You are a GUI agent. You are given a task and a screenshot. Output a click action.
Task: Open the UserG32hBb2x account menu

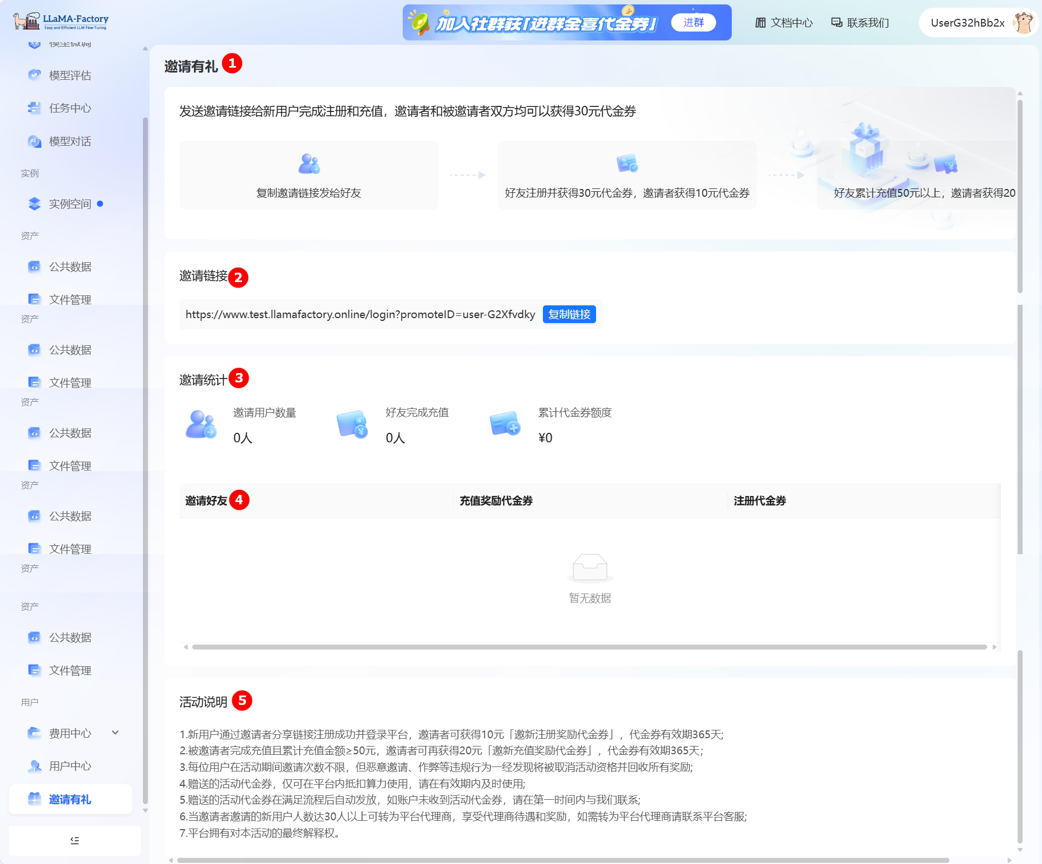coord(967,23)
